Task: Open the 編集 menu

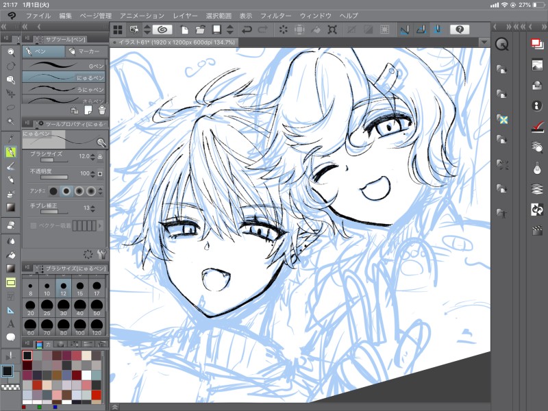Action: (65, 16)
